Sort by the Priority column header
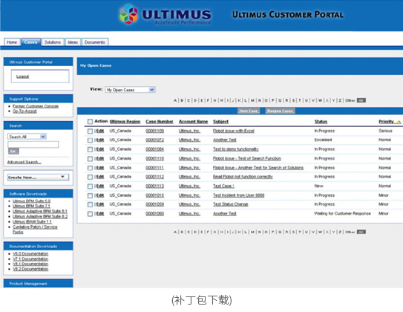Image resolution: width=403 pixels, height=312 pixels. click(386, 122)
